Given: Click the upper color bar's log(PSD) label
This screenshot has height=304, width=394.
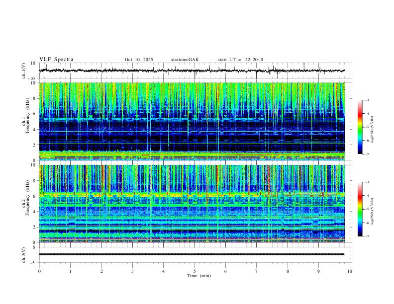Looking at the screenshot, I should tap(372, 130).
